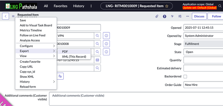Screen dimensions: 223x106
Task: Click the activity stream pulse icon
Action: [x=172, y=16]
